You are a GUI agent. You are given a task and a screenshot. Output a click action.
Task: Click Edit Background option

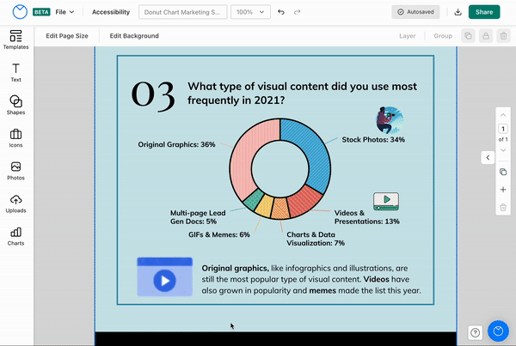(134, 36)
